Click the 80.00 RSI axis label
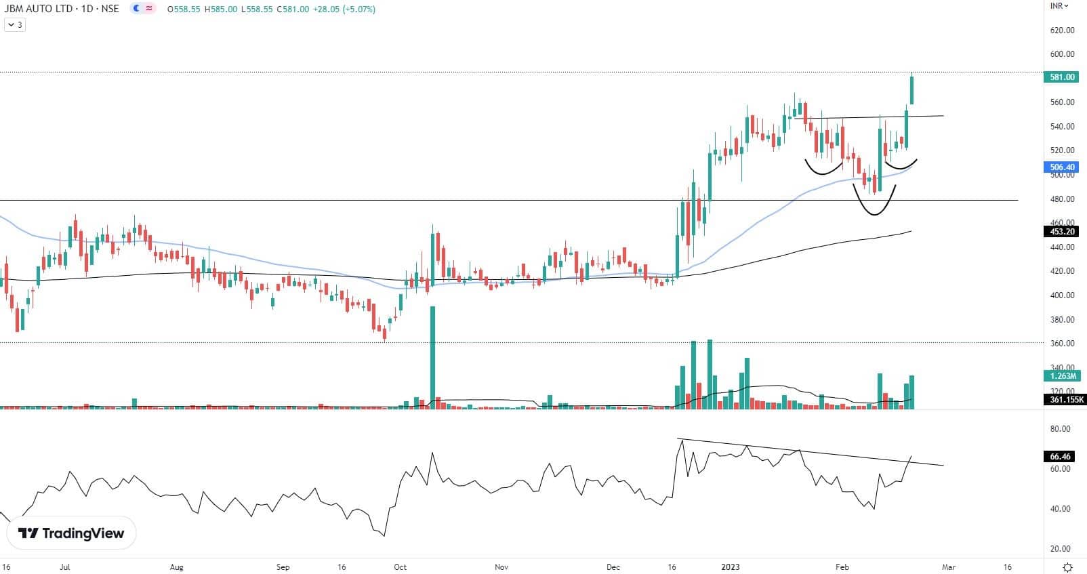 click(x=1060, y=429)
